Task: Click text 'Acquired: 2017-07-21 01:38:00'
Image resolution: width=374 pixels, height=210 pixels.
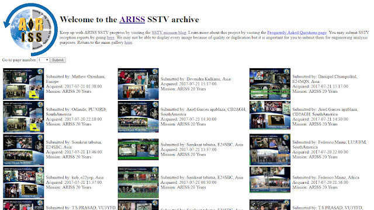Action: tap(74, 86)
